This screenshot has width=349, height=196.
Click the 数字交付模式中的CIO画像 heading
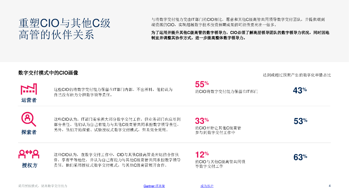click(x=48, y=72)
